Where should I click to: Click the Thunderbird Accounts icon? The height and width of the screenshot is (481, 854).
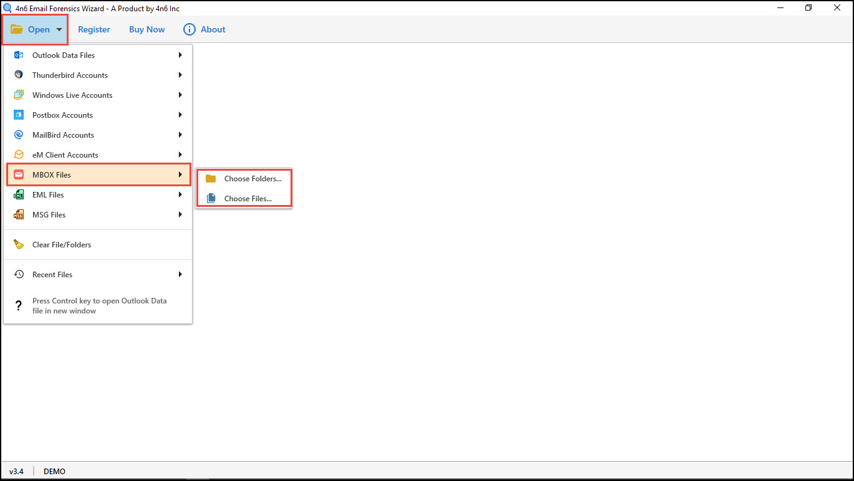(19, 75)
